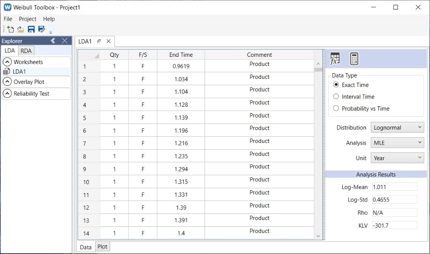
Task: Open the Analysis dropdown showing MLE
Action: point(397,142)
